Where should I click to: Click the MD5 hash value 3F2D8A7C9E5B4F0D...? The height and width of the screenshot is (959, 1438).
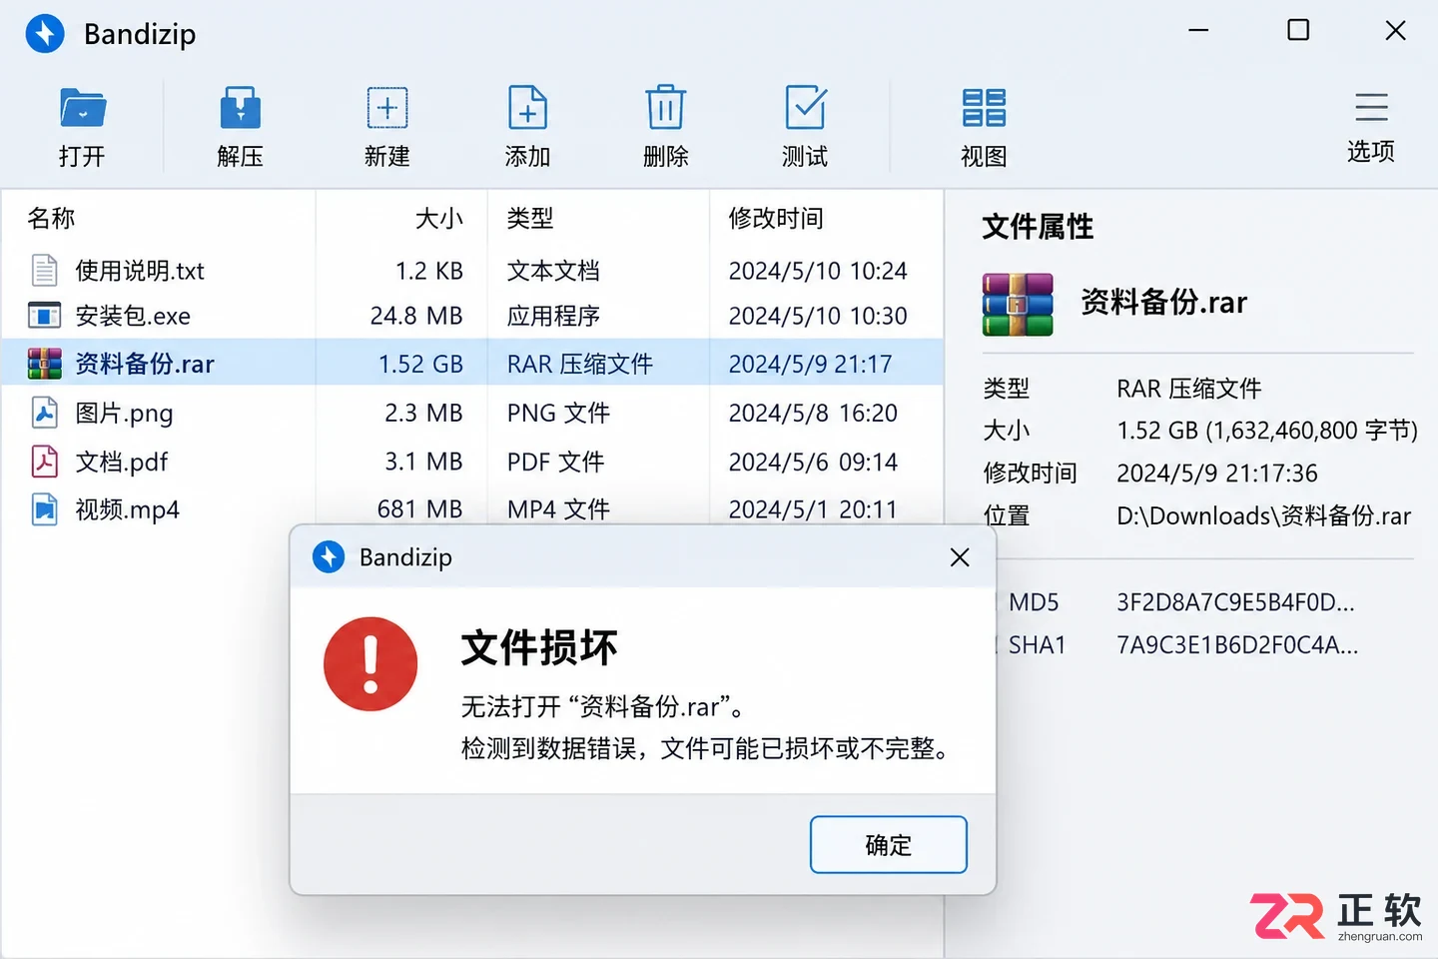coord(1235,602)
